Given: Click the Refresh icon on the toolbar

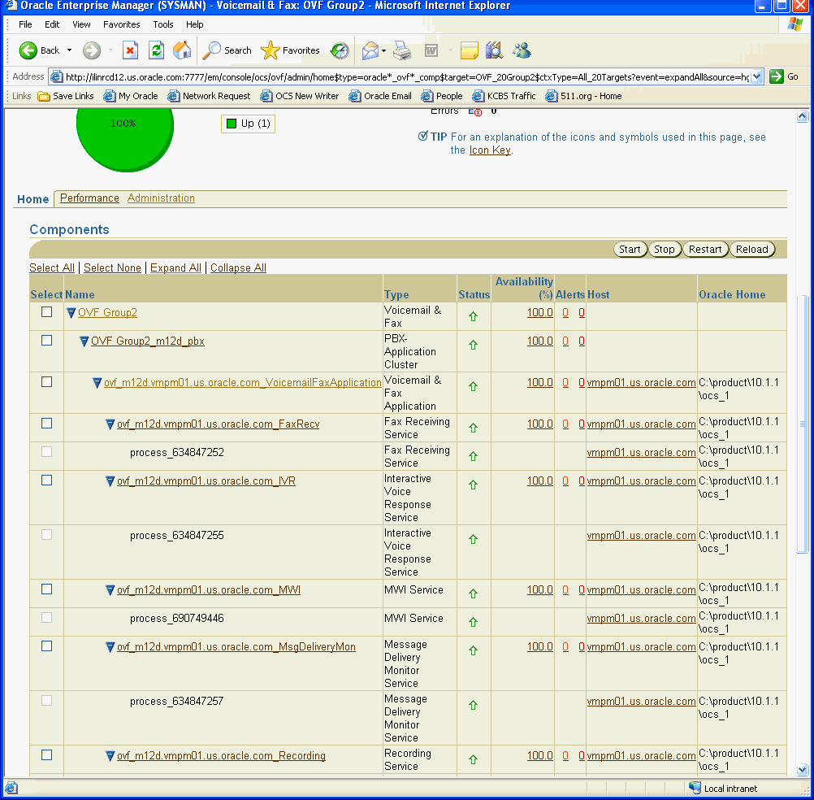Looking at the screenshot, I should [155, 50].
